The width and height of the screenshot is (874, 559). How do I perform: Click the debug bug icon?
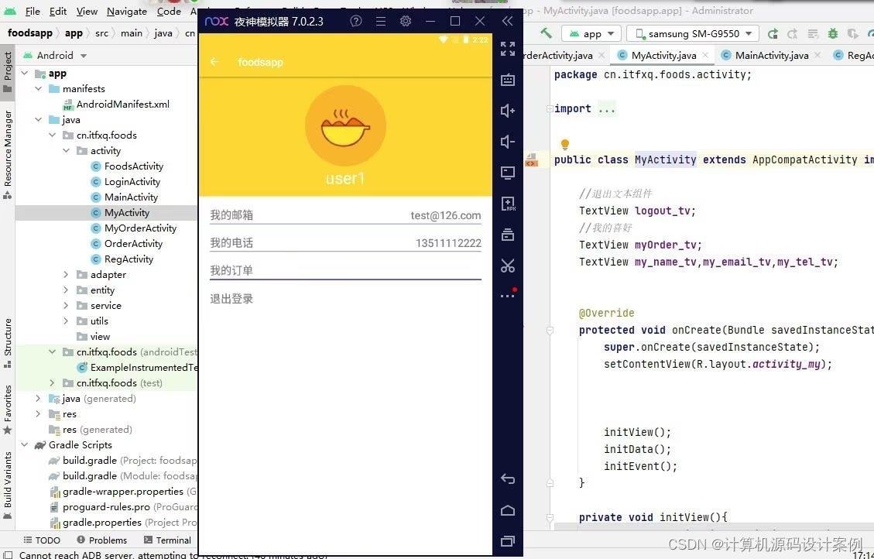(x=833, y=34)
